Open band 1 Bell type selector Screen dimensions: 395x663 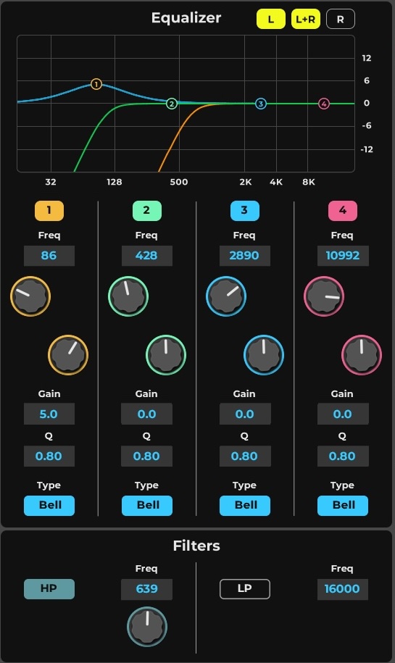pos(49,505)
